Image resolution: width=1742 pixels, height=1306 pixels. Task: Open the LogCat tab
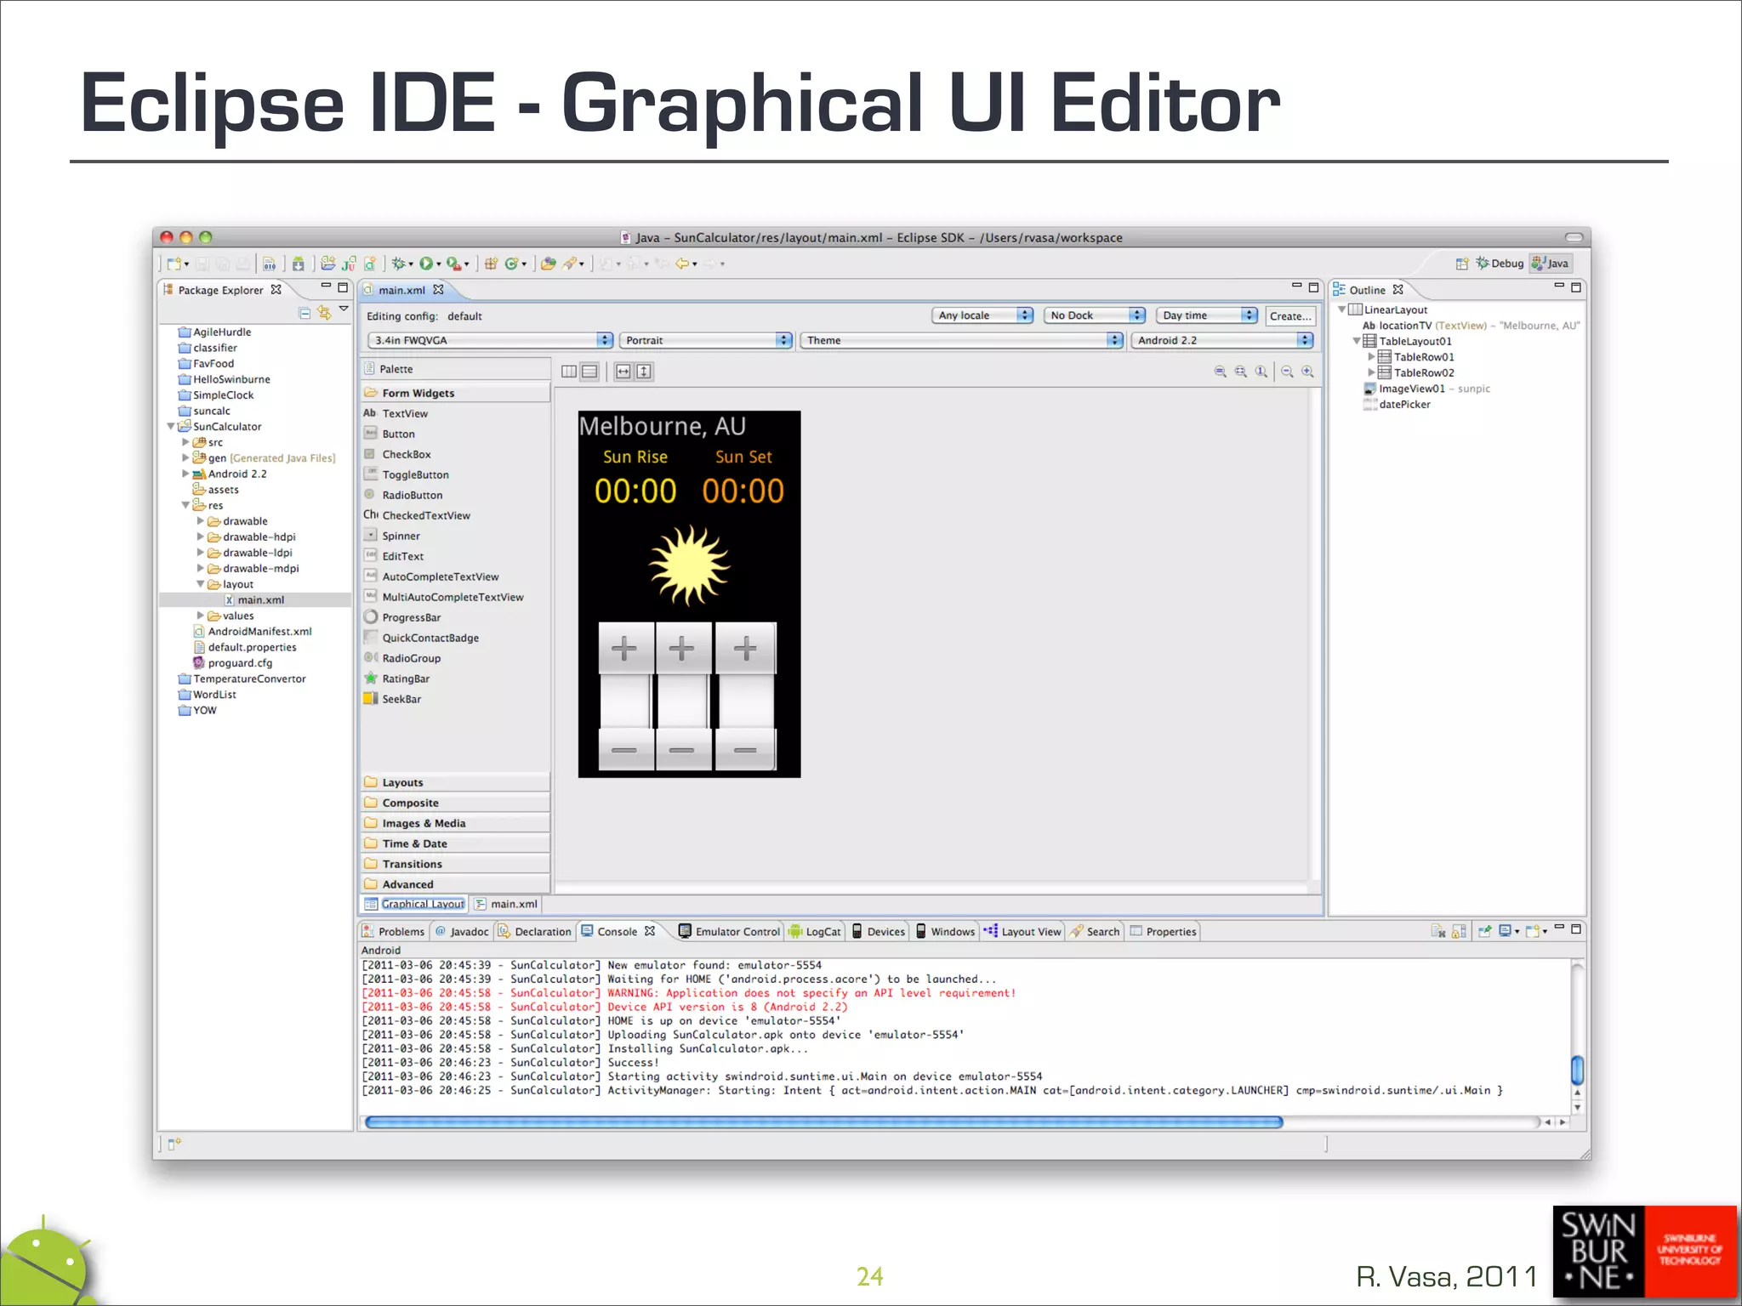(x=815, y=931)
